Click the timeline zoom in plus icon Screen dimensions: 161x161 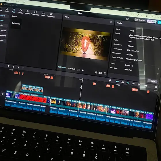(x=156, y=87)
